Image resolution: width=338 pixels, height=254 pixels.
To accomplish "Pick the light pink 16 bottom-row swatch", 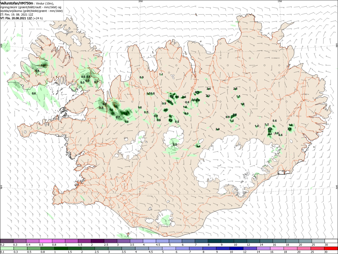I will point(277,248).
